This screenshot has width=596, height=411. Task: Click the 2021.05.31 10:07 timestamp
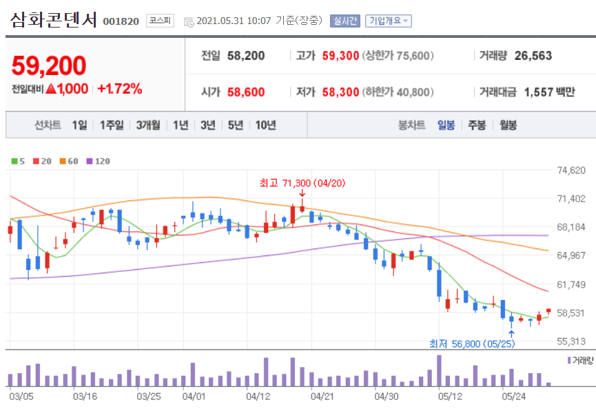click(x=234, y=21)
